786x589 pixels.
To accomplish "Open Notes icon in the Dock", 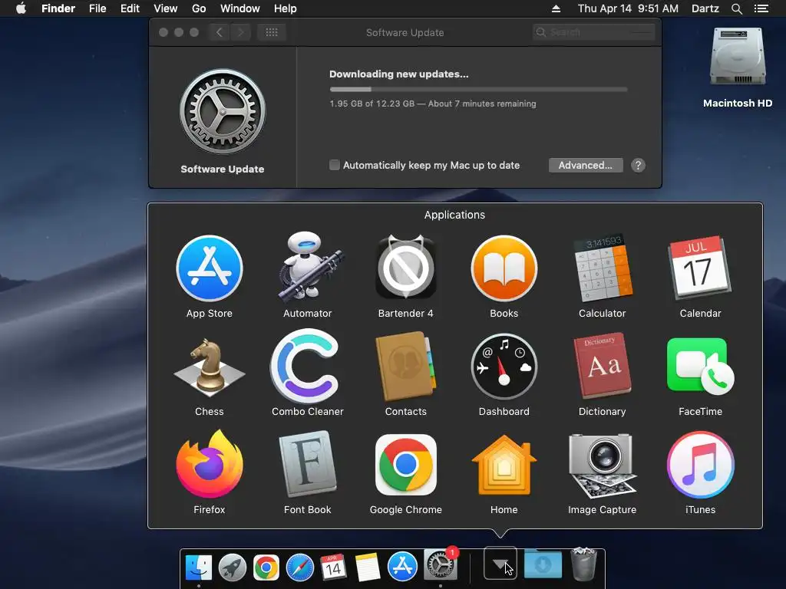I will [x=368, y=568].
